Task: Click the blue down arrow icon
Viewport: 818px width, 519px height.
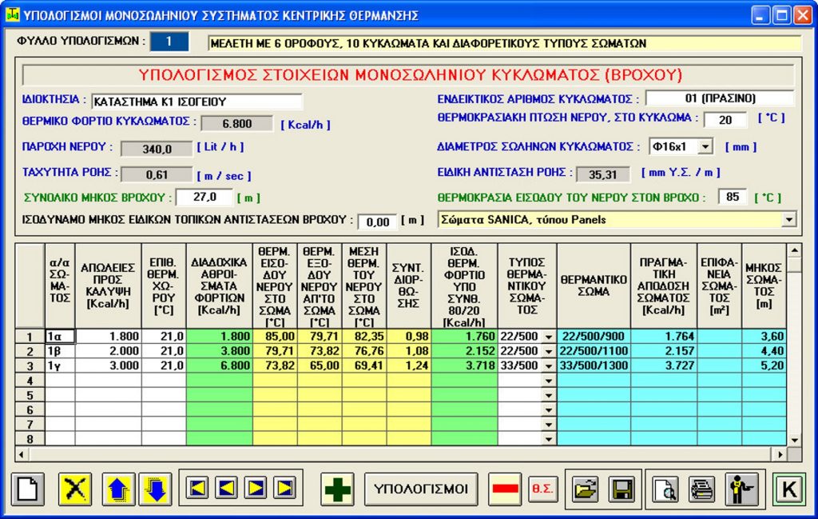Action: click(x=156, y=488)
